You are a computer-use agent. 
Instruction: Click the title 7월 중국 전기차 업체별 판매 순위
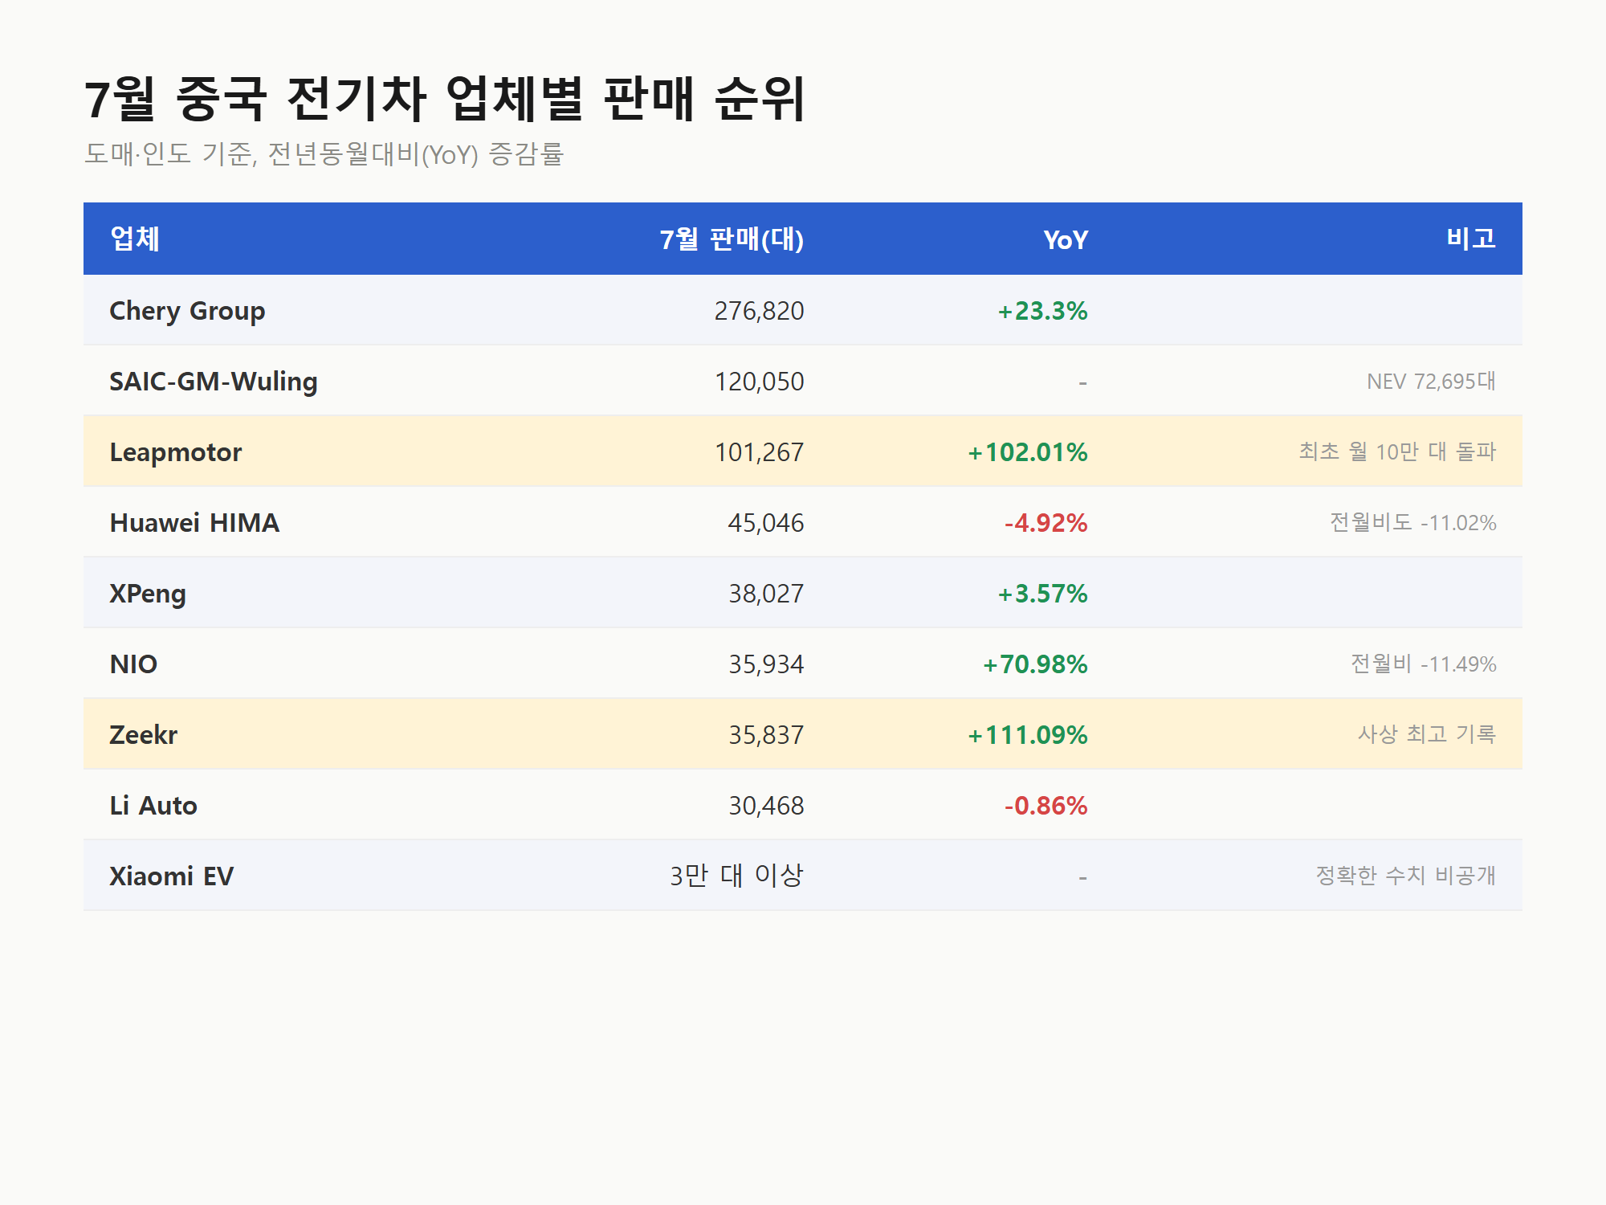(445, 99)
